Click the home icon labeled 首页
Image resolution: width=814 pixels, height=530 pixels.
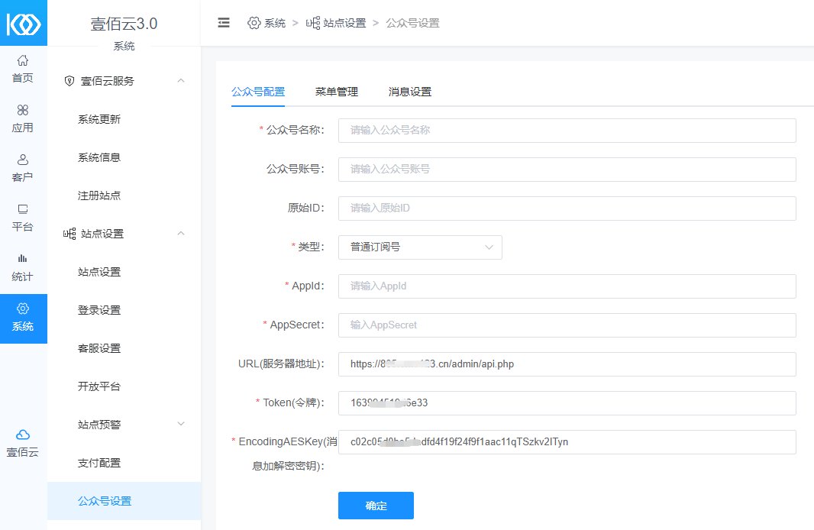(23, 61)
